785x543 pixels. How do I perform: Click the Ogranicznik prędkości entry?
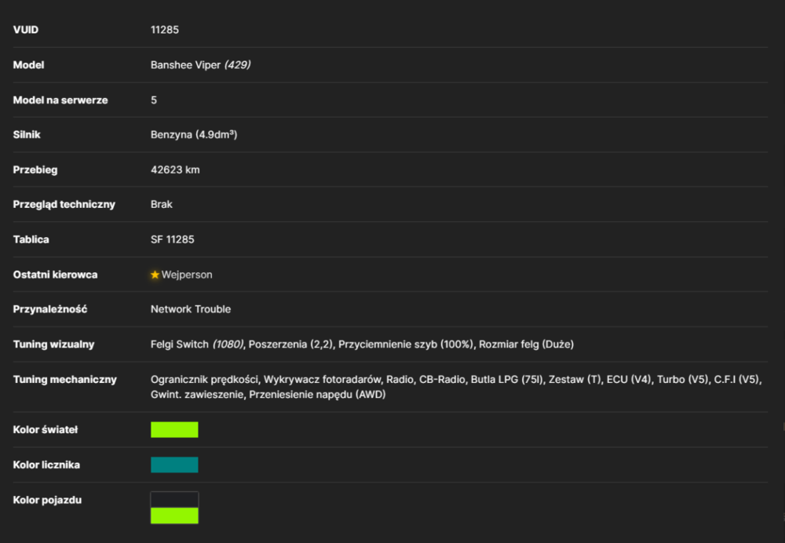tap(204, 379)
